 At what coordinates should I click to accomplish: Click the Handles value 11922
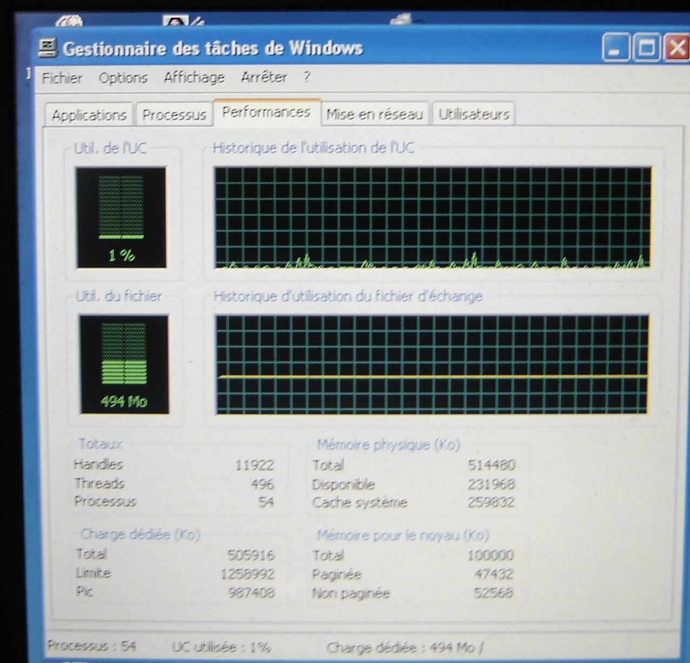pyautogui.click(x=254, y=464)
